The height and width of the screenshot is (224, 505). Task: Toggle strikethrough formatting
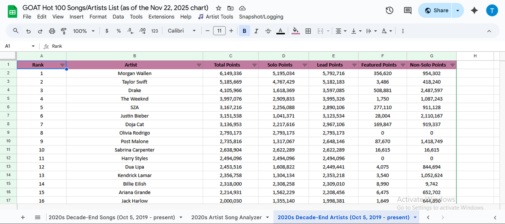pos(268,31)
